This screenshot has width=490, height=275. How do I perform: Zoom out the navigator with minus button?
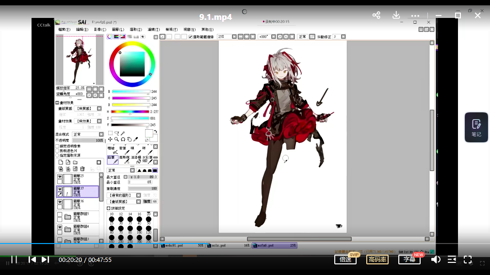point(89,89)
